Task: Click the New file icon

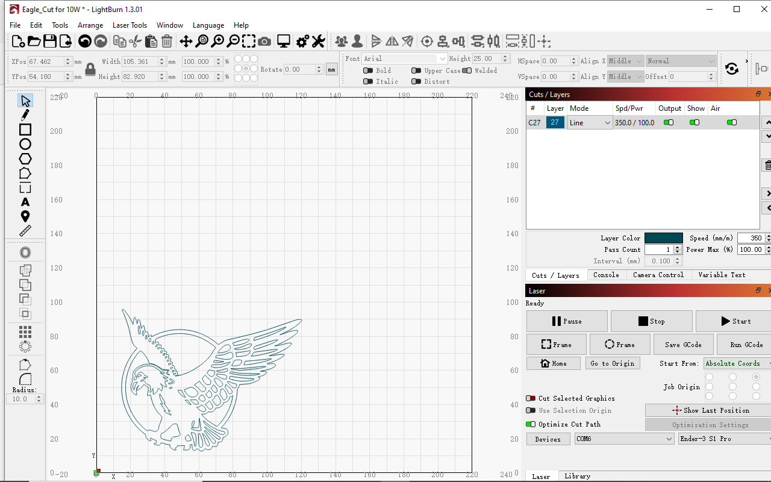Action: 18,42
